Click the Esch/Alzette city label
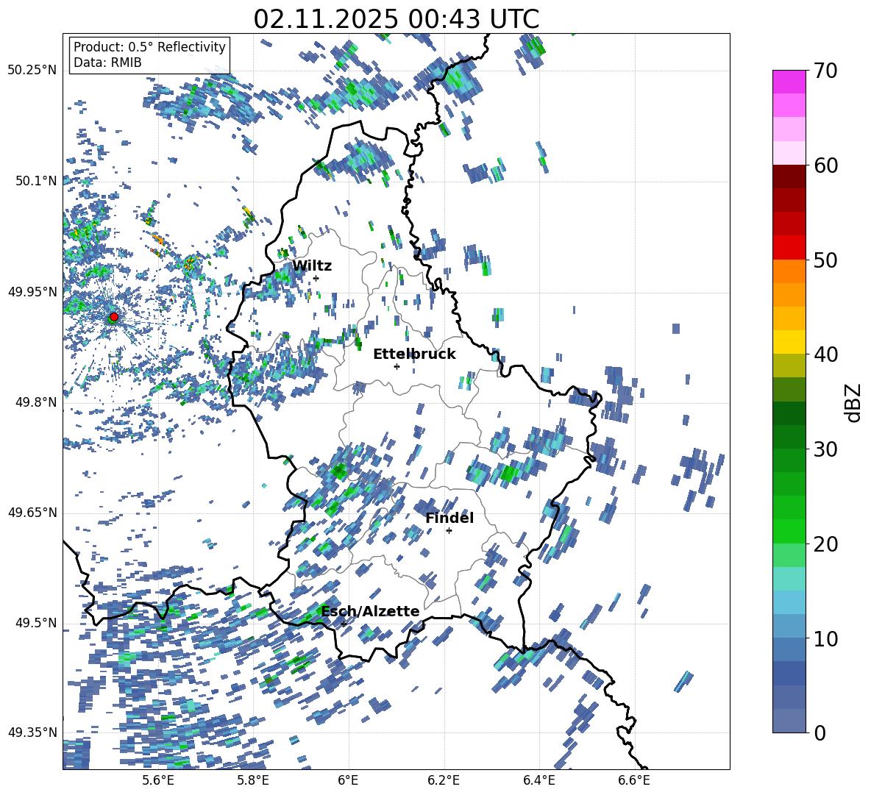Viewport: 871px width, 795px height. point(370,612)
